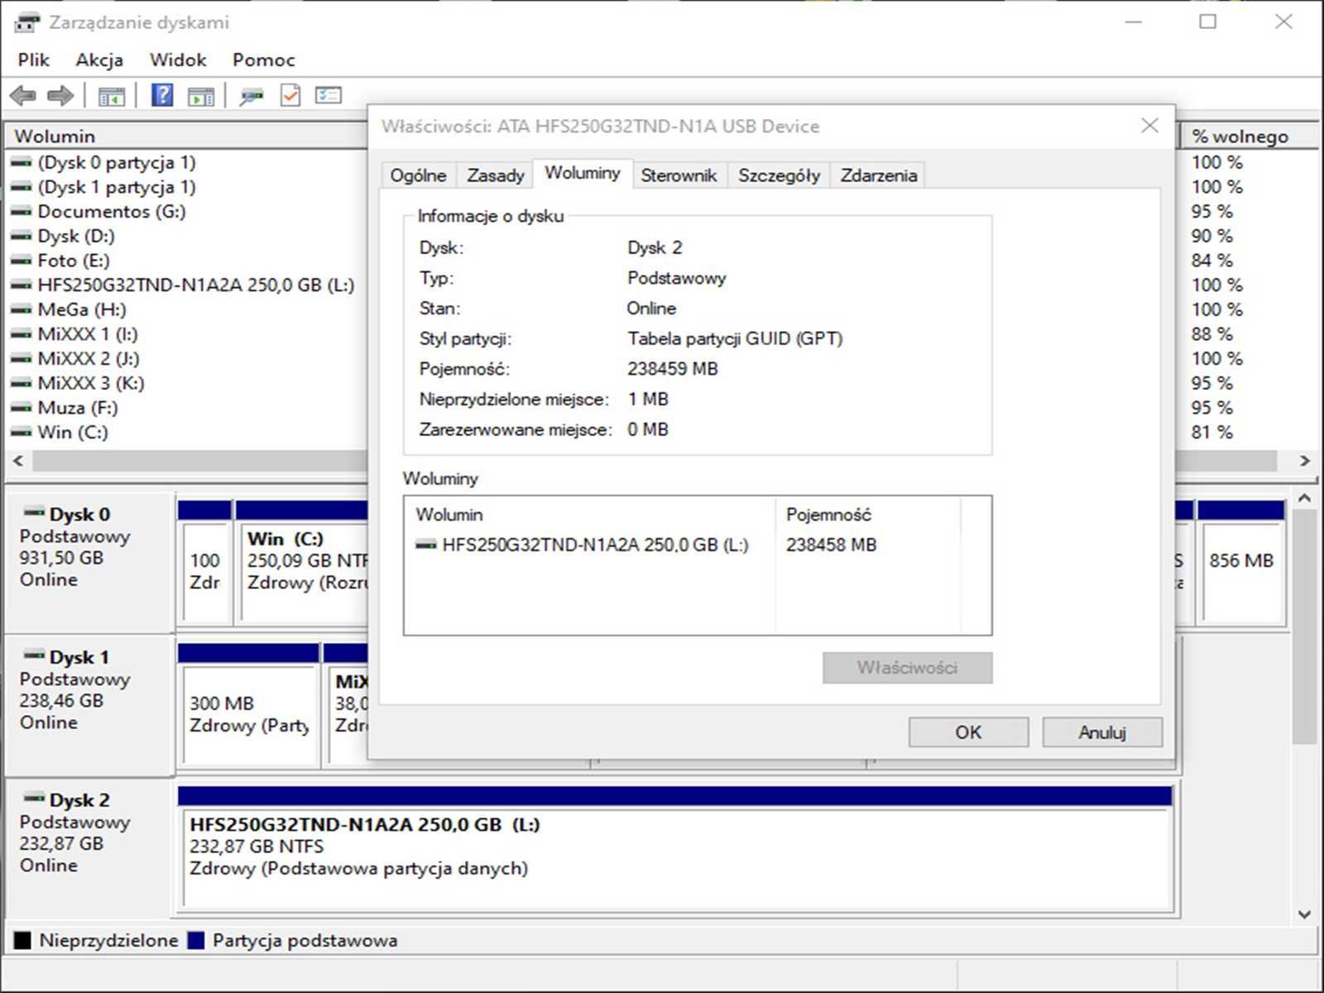Screen dimensions: 1324x993
Task: Click the 300 MB partition on Dysk 1
Action: click(x=248, y=705)
